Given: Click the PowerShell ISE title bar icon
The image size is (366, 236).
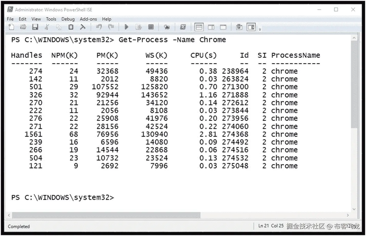Looking at the screenshot, I should point(10,9).
